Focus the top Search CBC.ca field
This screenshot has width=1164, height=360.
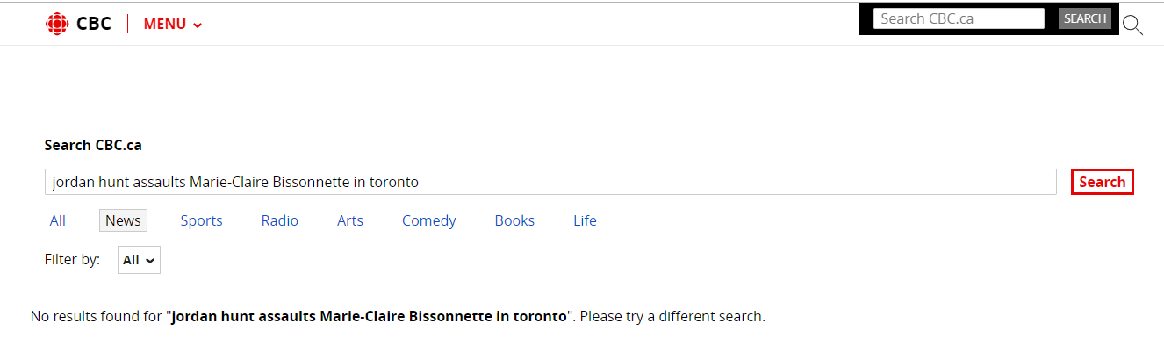point(958,18)
